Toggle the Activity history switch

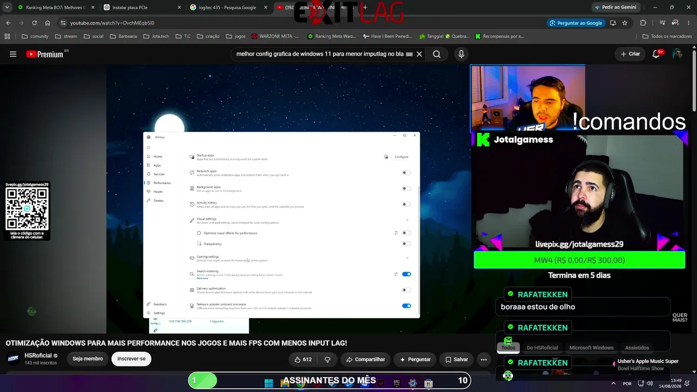(x=406, y=204)
